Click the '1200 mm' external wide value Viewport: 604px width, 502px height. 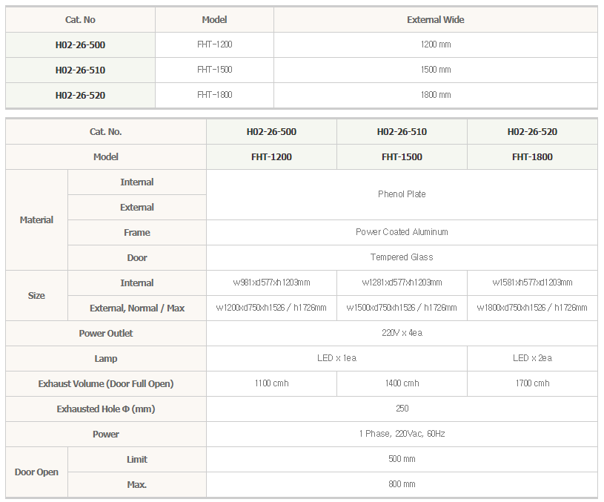pyautogui.click(x=436, y=44)
